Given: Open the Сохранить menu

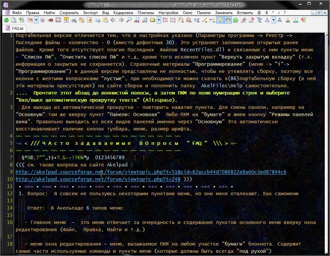Looking at the screenshot, I should tap(69, 13).
